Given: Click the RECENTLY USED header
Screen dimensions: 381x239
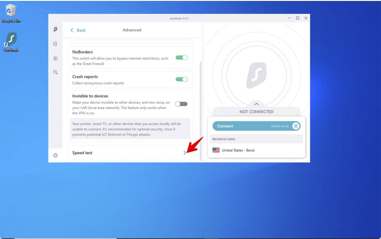Looking at the screenshot, I should [224, 139].
